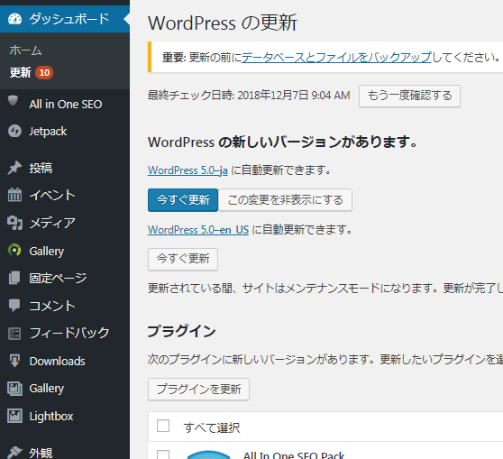Click the All In One SEO Pack plugin logo
This screenshot has height=459, width=503.
click(208, 454)
